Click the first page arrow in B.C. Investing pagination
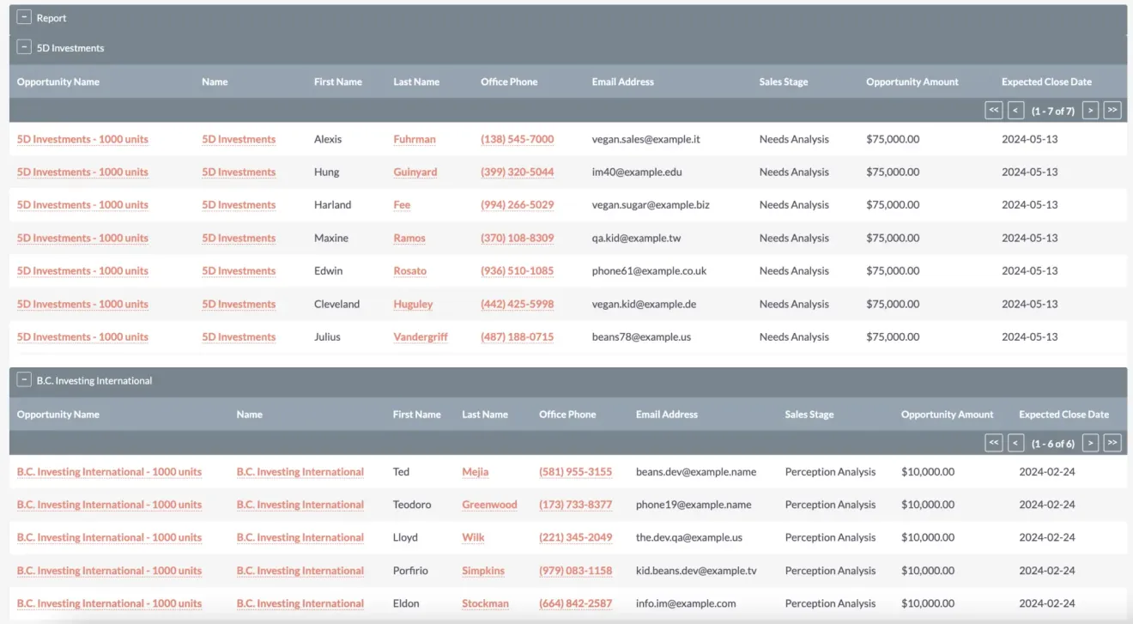The image size is (1133, 624). point(992,442)
